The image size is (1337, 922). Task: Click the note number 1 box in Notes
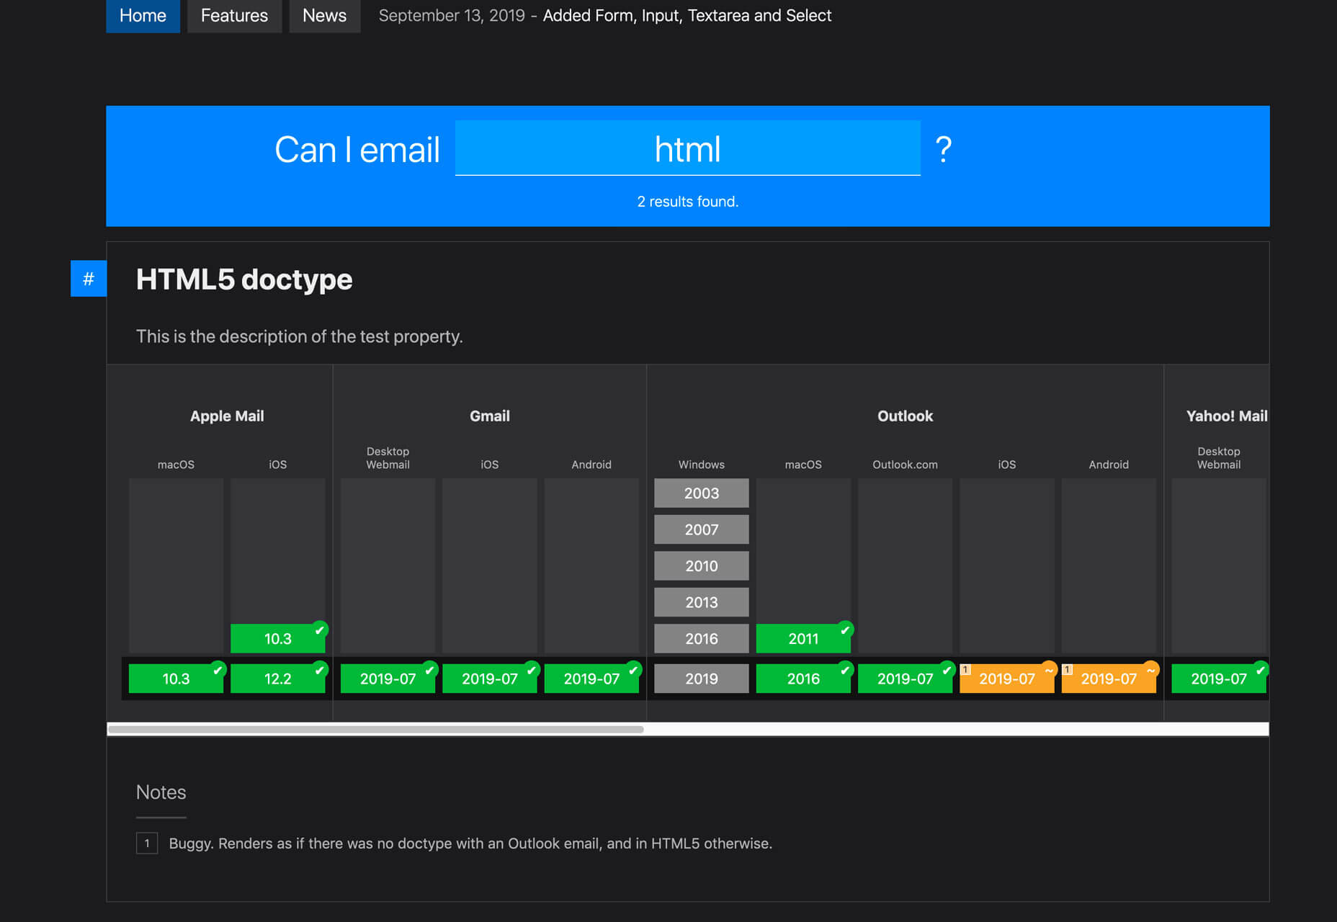tap(147, 843)
